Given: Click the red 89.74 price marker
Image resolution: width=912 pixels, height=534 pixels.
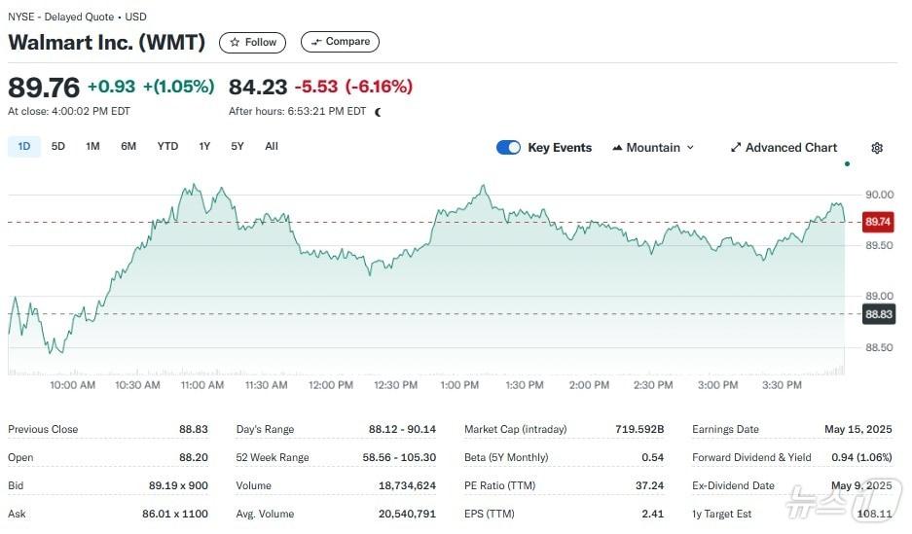Looking at the screenshot, I should (x=878, y=222).
